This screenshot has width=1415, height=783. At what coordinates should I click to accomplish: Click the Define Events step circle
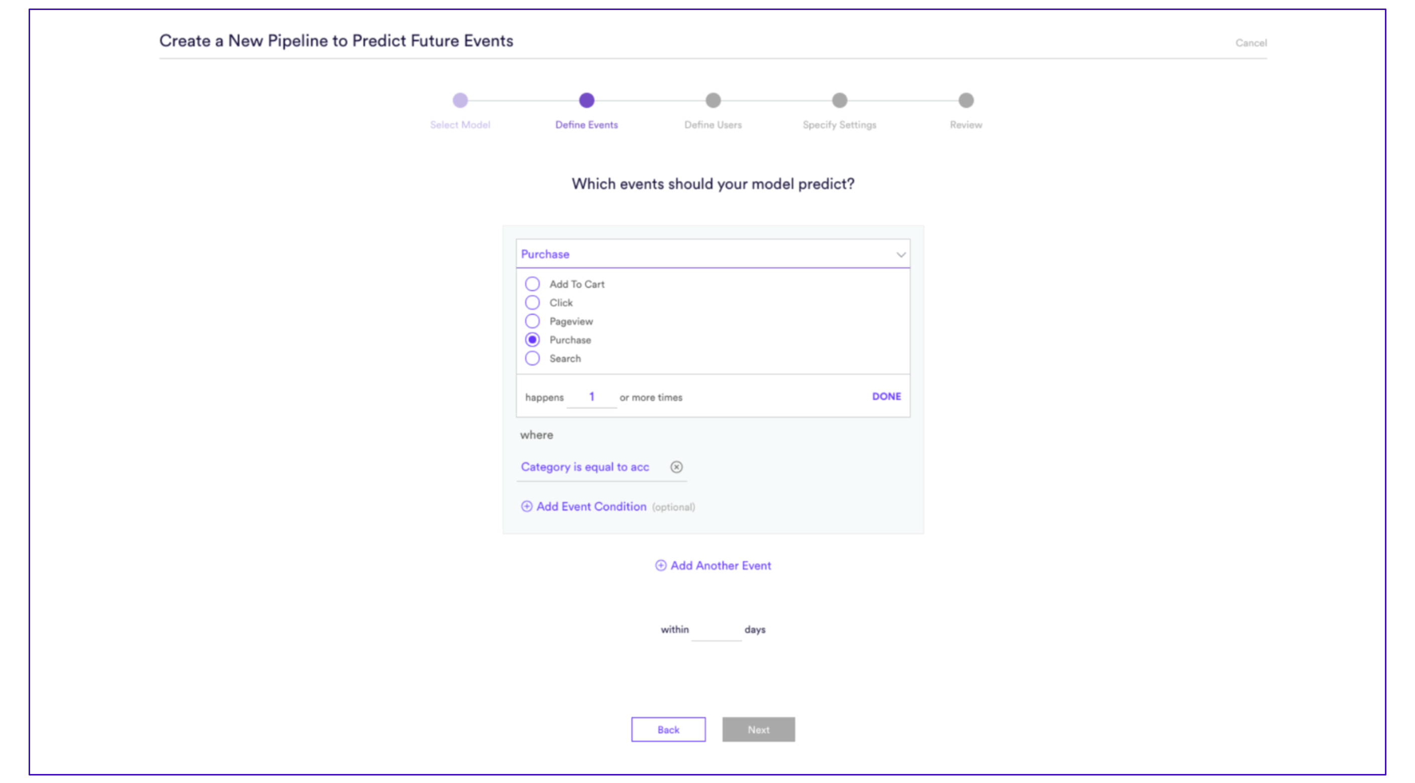(587, 100)
